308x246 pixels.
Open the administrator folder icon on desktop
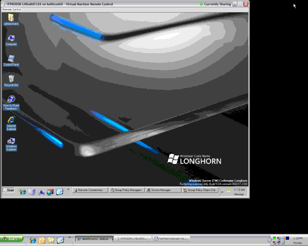coord(11,20)
